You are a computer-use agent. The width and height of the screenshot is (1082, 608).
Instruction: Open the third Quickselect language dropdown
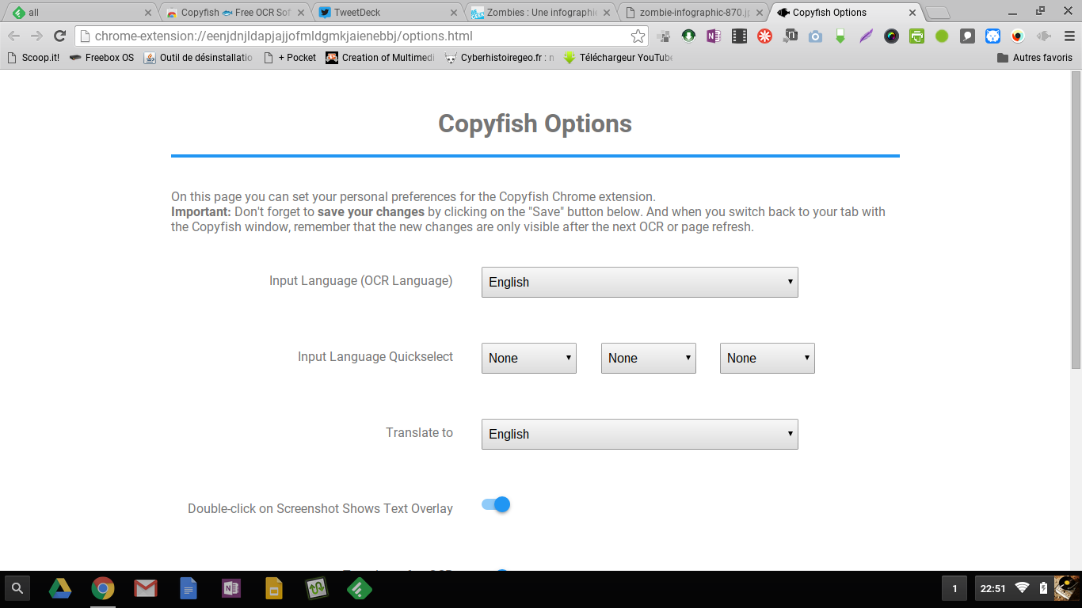[x=767, y=358]
